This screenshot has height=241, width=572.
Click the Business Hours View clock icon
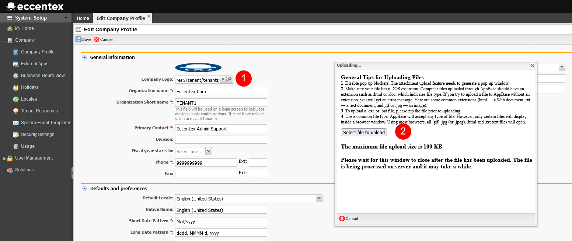[x=15, y=76]
